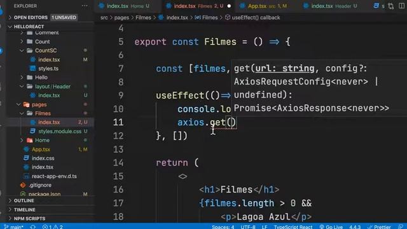Click the sync changes icon in status bar
The width and height of the screenshot is (407, 229).
click(x=32, y=226)
